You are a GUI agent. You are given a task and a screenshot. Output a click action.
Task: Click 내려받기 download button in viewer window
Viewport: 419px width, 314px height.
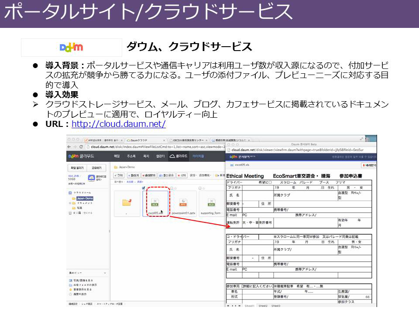click(x=369, y=165)
